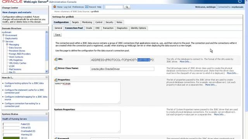Open Persistent Stores in the tree
The image size is (248, 139).
[17, 51]
